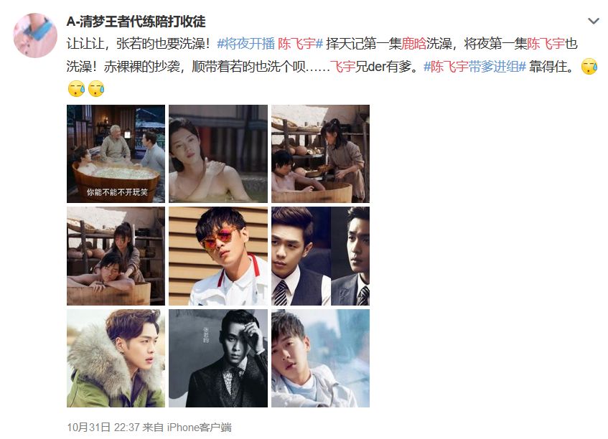Open the black-and-white suit thumbnail
Viewport: 608px width, 439px height.
coord(218,358)
